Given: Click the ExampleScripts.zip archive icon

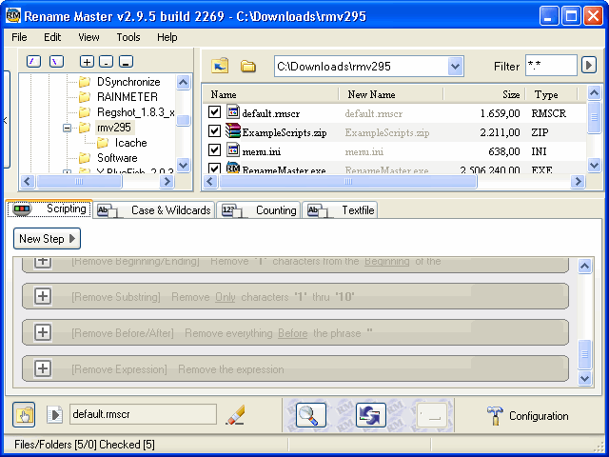Looking at the screenshot, I should (x=232, y=131).
